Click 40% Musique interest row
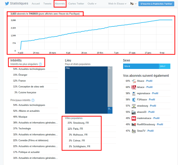 34,117
